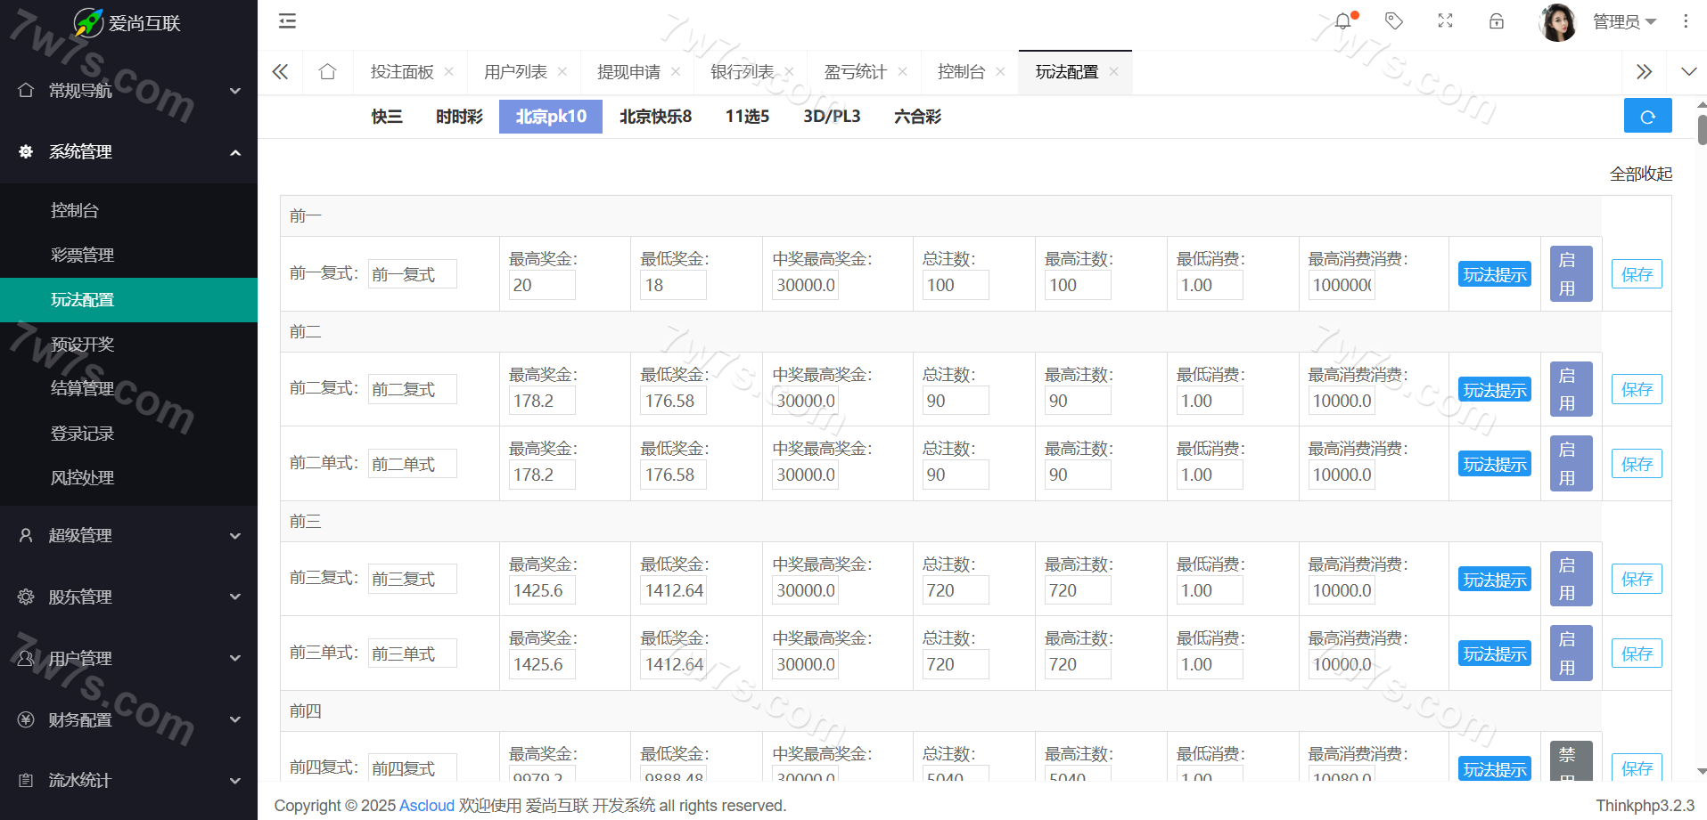Image resolution: width=1707 pixels, height=820 pixels.
Task: Click the tag icon in header
Action: [1394, 21]
